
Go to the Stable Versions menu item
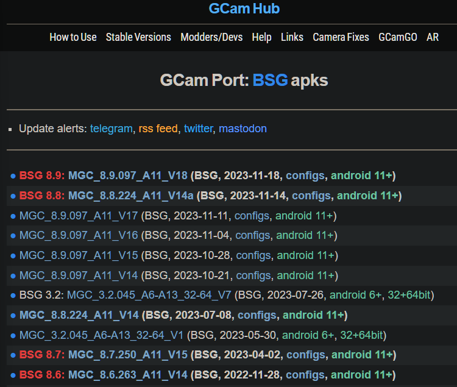(x=138, y=37)
